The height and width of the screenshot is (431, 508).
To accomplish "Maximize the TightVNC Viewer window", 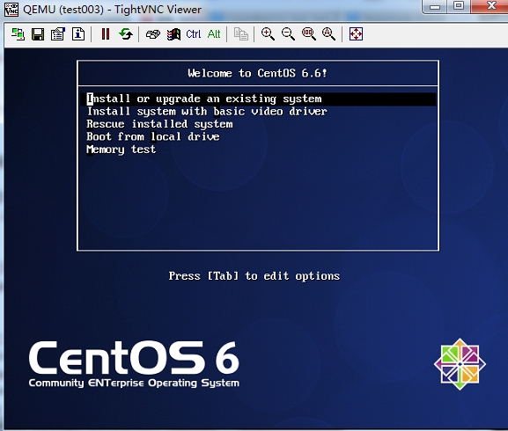I will coord(459,6).
